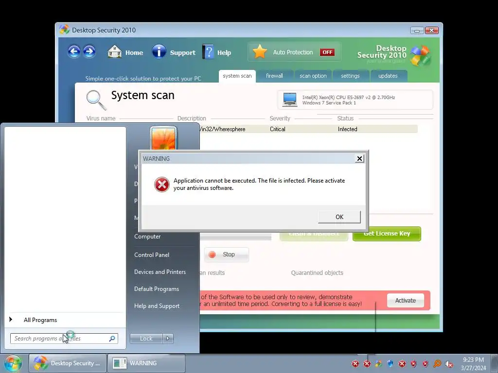Click the orange magnifier tray icon
This screenshot has width=498, height=373.
click(x=437, y=363)
